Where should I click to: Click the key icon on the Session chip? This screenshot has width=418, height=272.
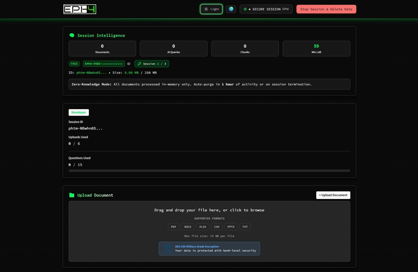(140, 64)
